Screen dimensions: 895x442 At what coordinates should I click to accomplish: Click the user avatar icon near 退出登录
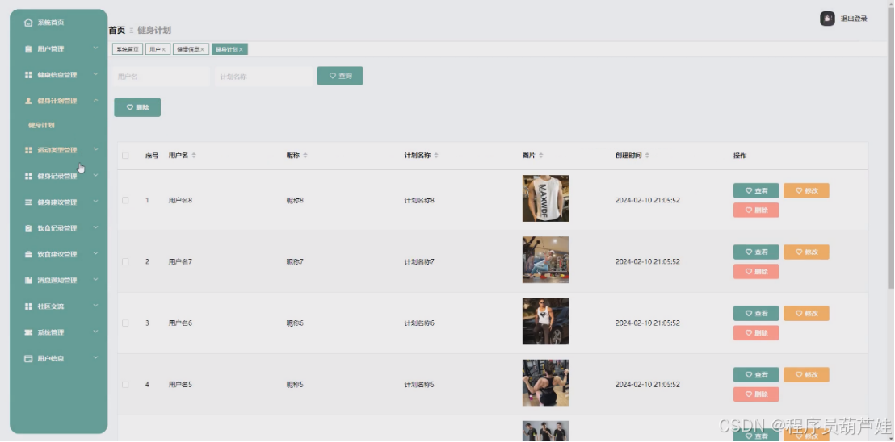[827, 19]
